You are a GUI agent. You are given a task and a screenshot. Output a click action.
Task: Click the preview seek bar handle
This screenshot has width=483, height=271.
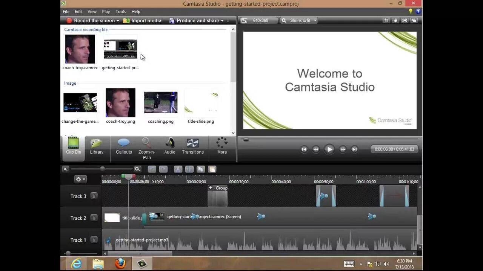click(x=246, y=140)
